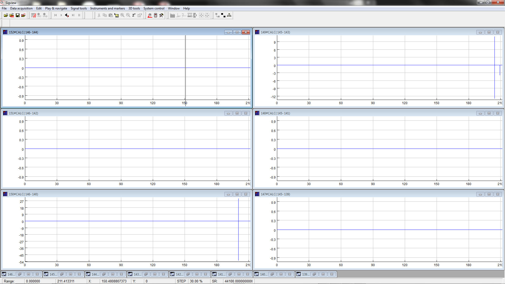The image size is (505, 284).
Task: Click the scissors cut icon
Action: click(99, 15)
